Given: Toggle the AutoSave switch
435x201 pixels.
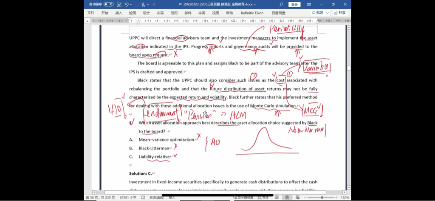Looking at the screenshot, I should 108,4.
